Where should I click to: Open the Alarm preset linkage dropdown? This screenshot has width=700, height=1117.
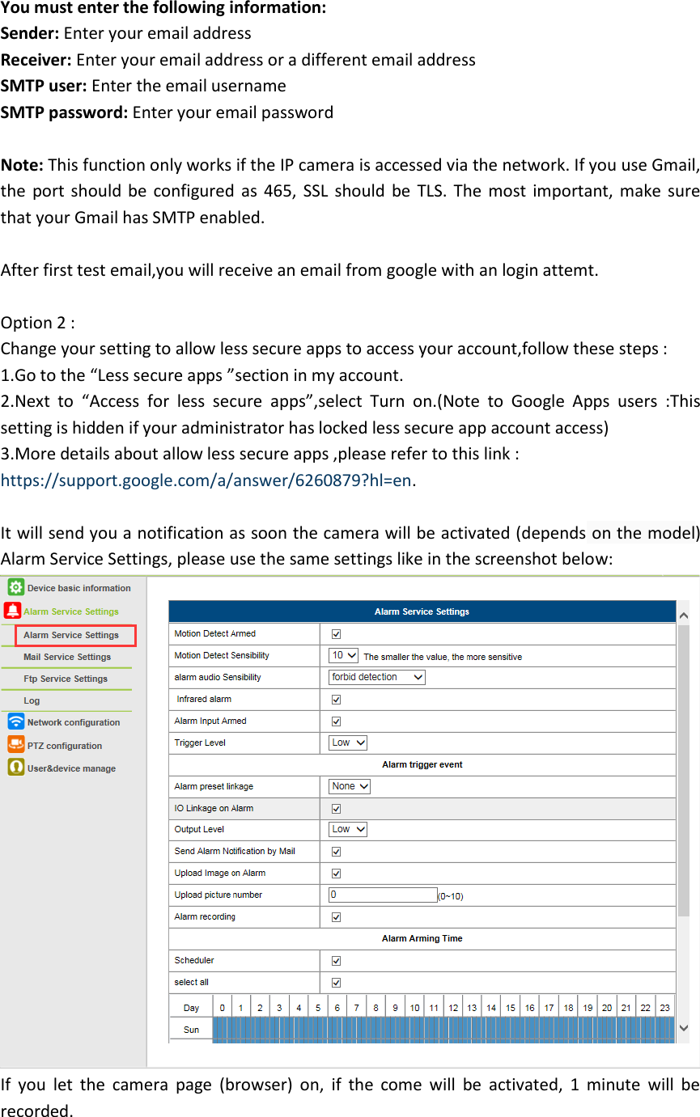coord(350,785)
